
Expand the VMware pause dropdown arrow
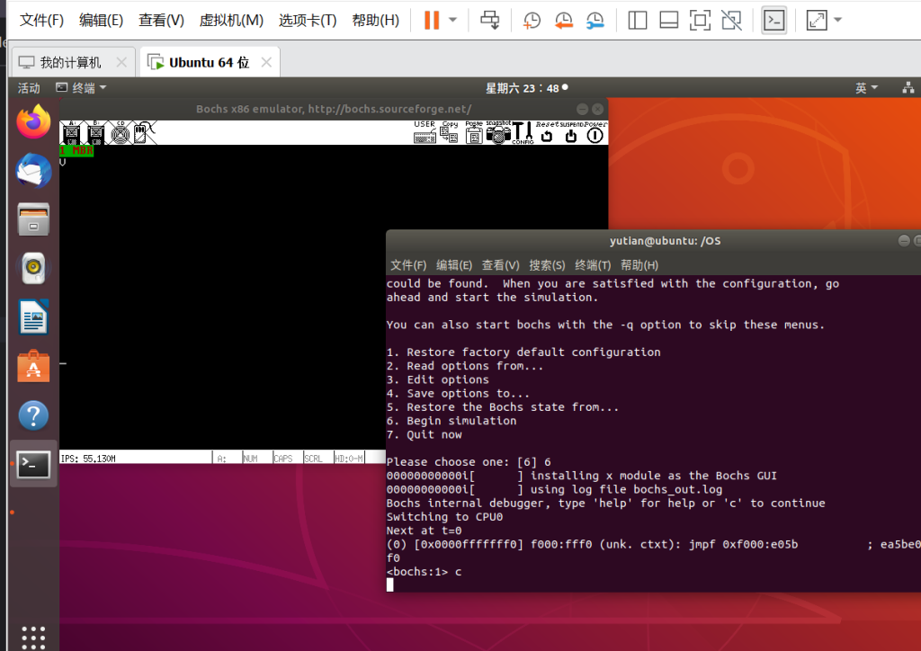click(x=453, y=20)
